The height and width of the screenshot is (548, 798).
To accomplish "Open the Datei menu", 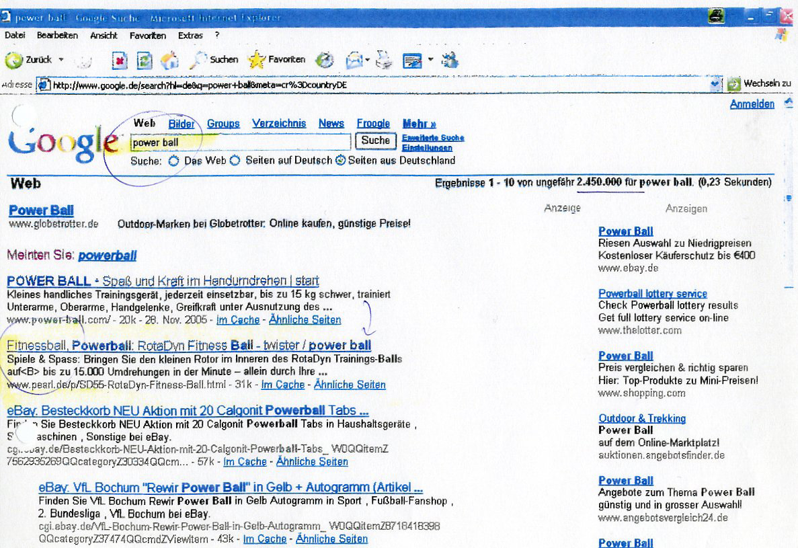I will pyautogui.click(x=15, y=35).
